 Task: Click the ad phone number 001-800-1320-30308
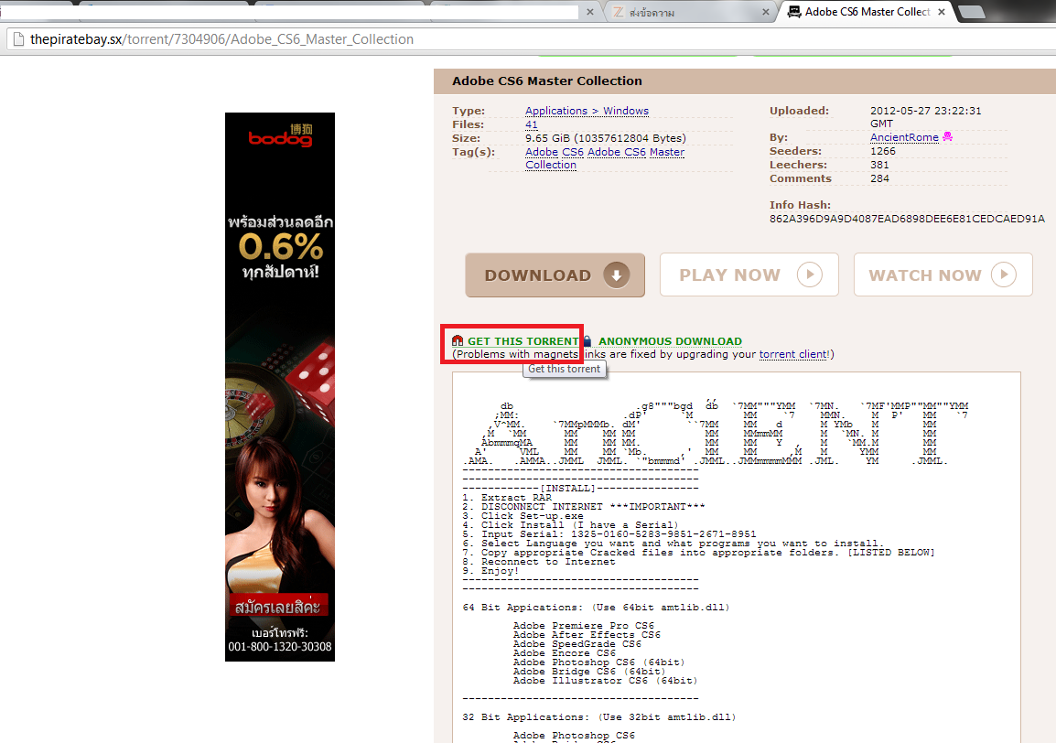279,647
